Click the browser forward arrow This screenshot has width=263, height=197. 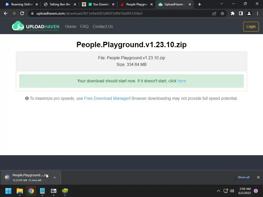tap(14, 13)
